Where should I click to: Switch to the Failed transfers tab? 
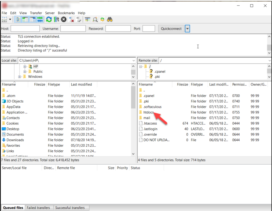pyautogui.click(x=38, y=208)
